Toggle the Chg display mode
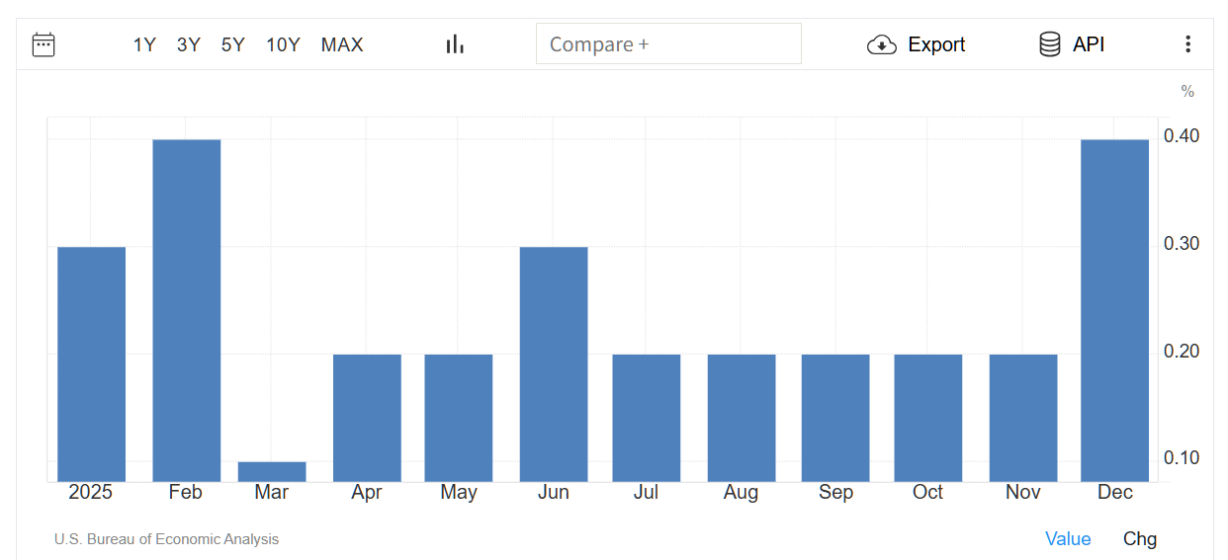This screenshot has height=560, width=1228. tap(1139, 538)
